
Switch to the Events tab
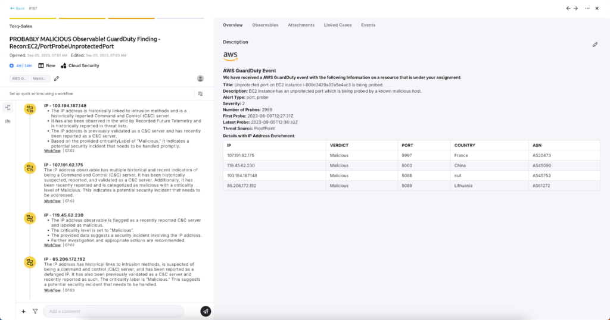[368, 25]
